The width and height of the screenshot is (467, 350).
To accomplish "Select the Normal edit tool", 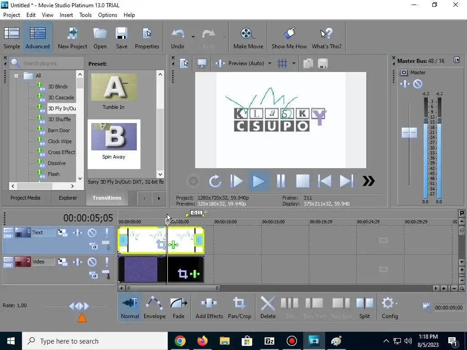I will click(x=130, y=308).
